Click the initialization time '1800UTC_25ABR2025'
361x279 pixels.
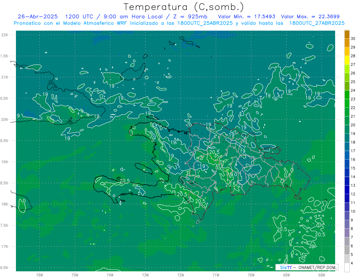point(205,23)
